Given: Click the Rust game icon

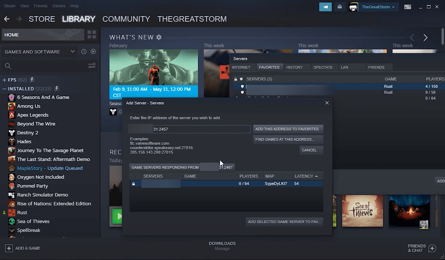Looking at the screenshot, I should (12, 212).
